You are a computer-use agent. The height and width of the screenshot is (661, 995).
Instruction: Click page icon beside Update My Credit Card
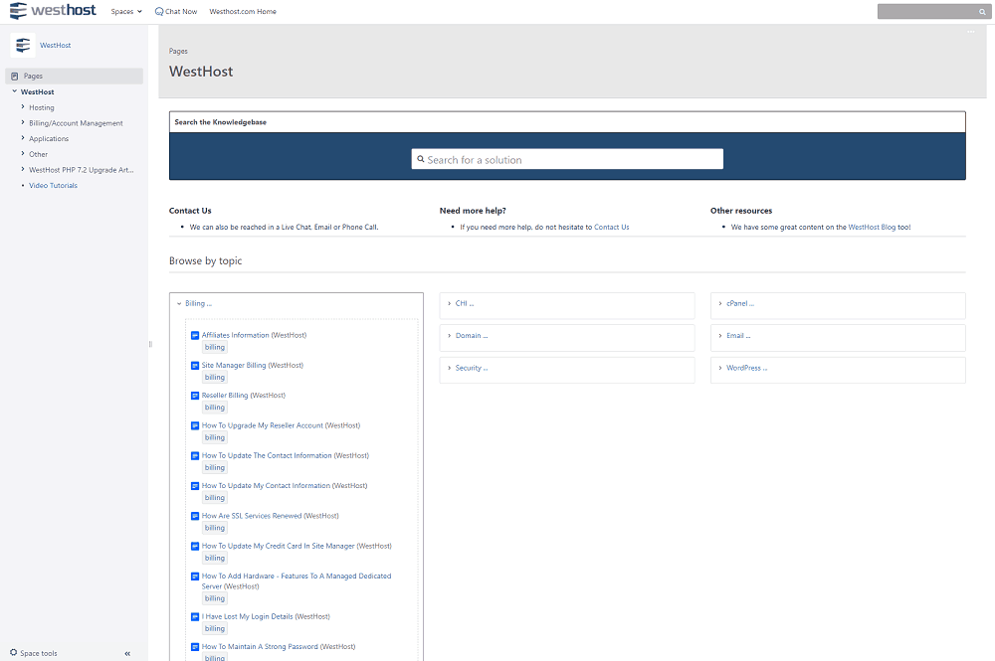[195, 547]
